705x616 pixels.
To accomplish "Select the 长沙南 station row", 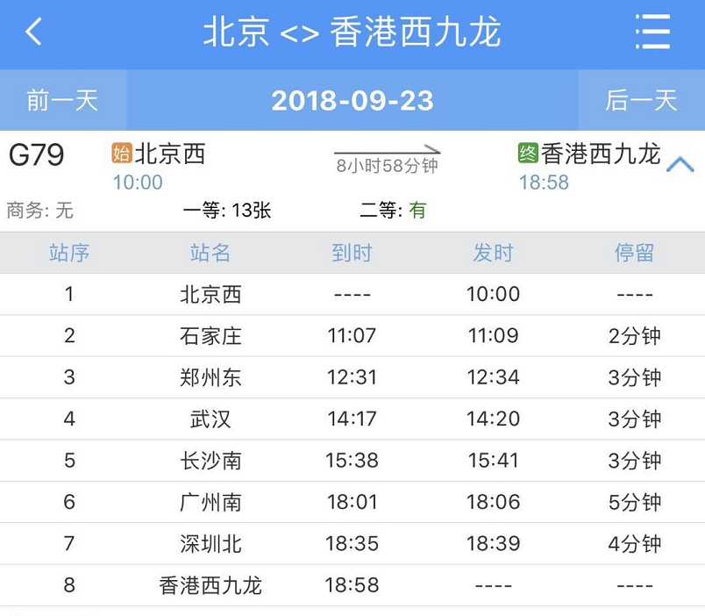I will click(x=210, y=461).
